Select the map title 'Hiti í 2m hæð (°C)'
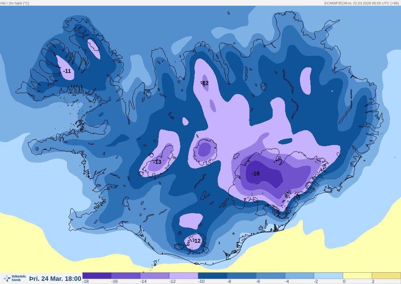Screen dimensions: 401x284 tap(15, 3)
